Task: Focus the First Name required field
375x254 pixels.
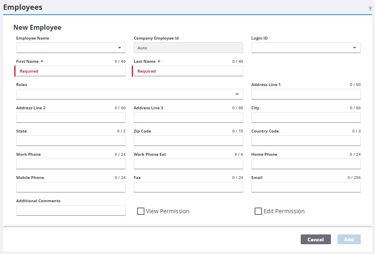Action: click(x=71, y=71)
